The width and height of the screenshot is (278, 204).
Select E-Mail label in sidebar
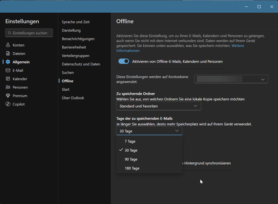(x=18, y=70)
